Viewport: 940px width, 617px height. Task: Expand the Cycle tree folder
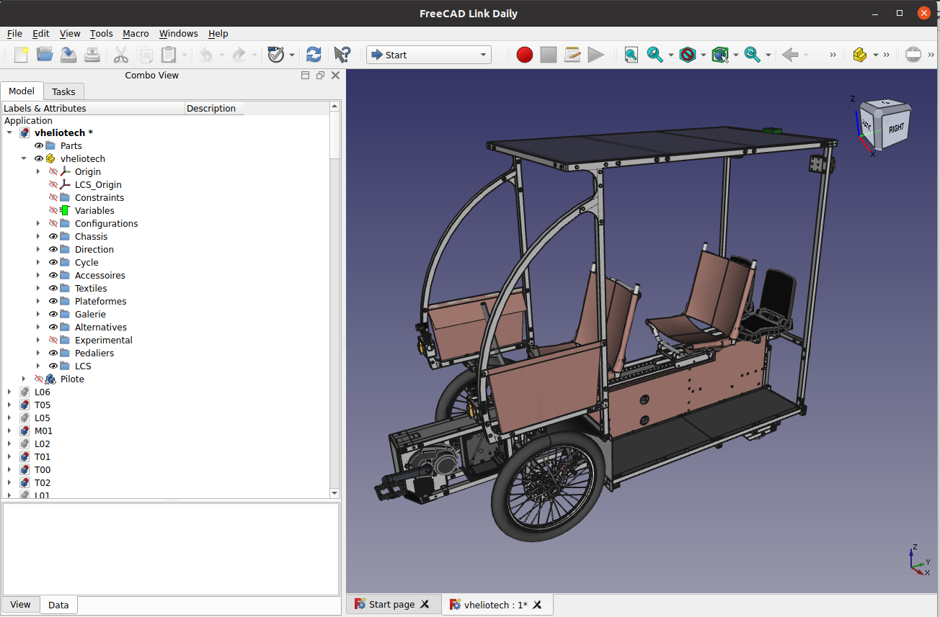[38, 262]
